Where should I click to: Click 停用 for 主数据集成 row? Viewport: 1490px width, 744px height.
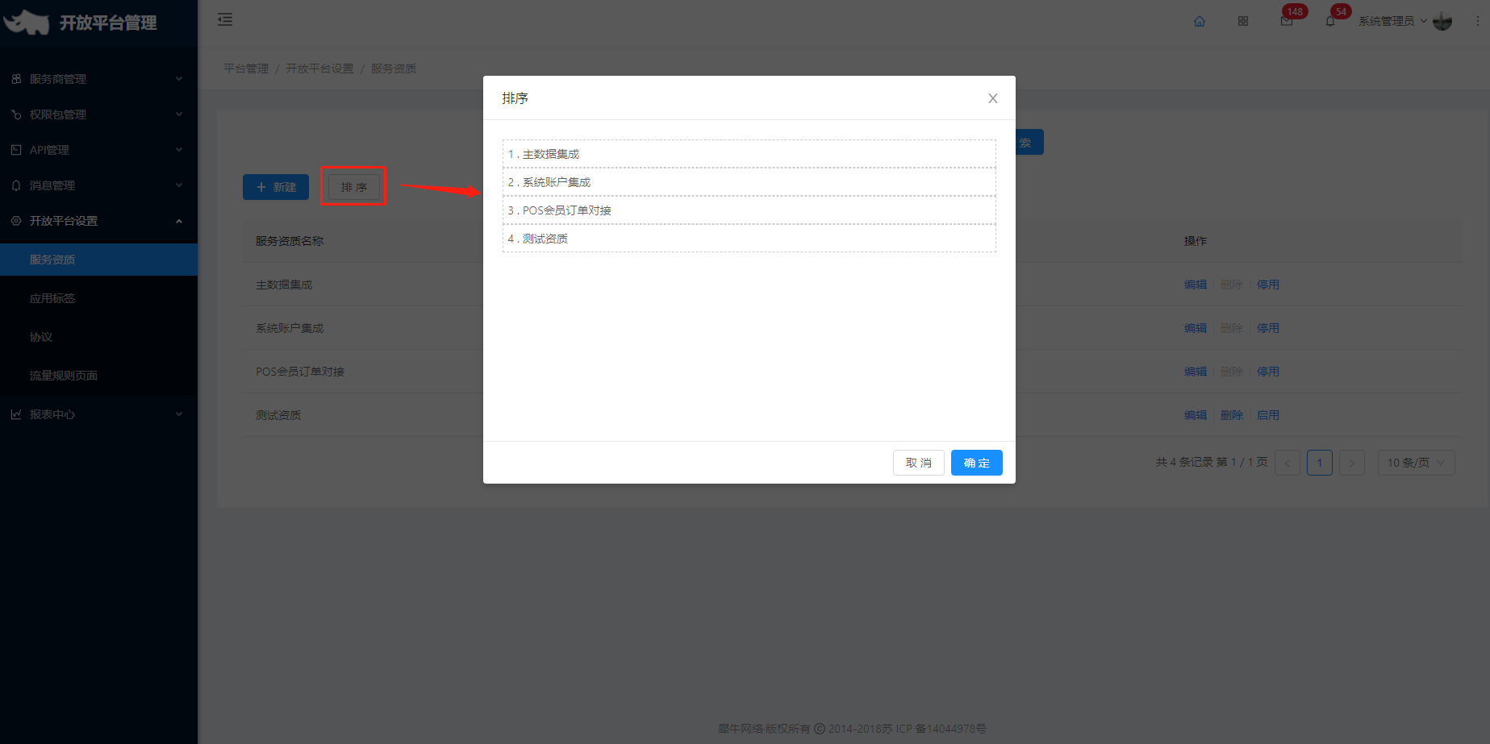(1268, 285)
